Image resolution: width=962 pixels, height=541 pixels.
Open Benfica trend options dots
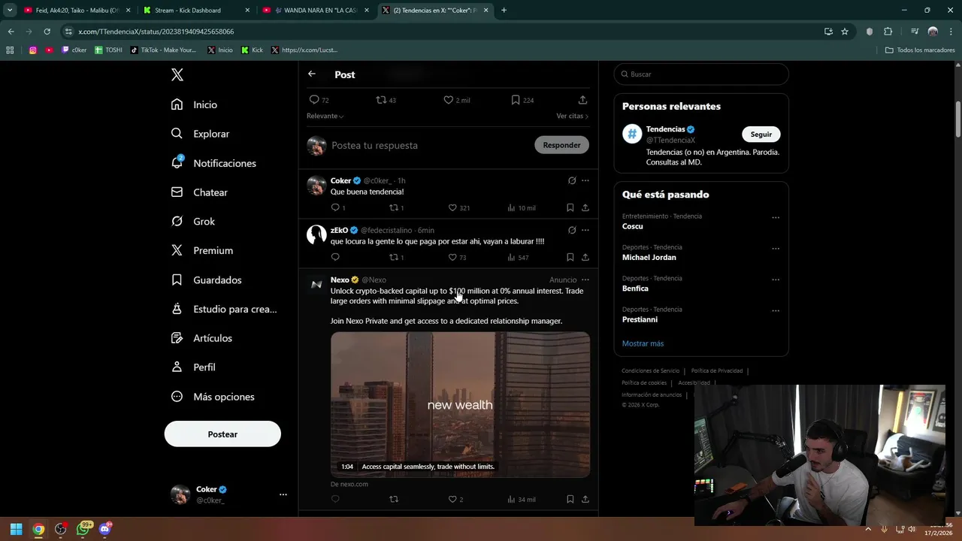click(x=776, y=280)
